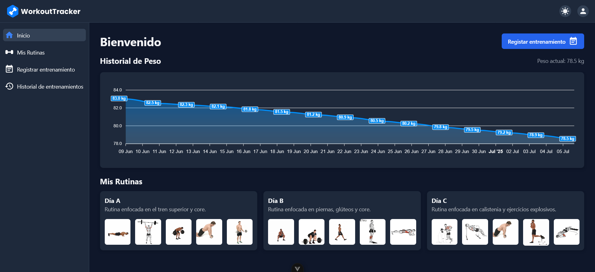Click the 80.5 kg data label

(377, 121)
